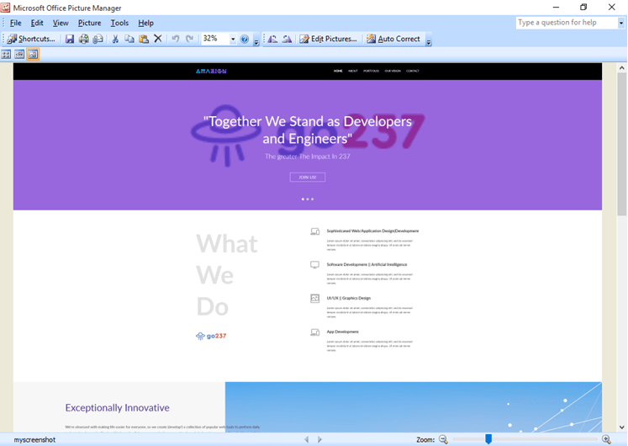Click the Paste clipboard icon

(144, 39)
